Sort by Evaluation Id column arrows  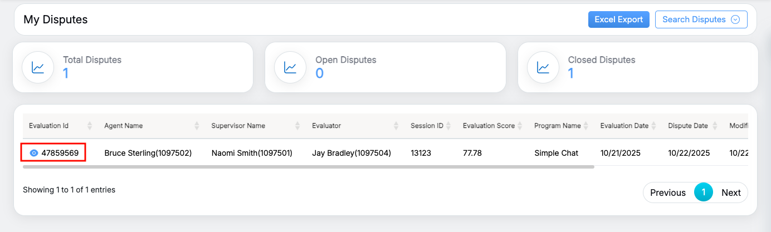[90, 126]
